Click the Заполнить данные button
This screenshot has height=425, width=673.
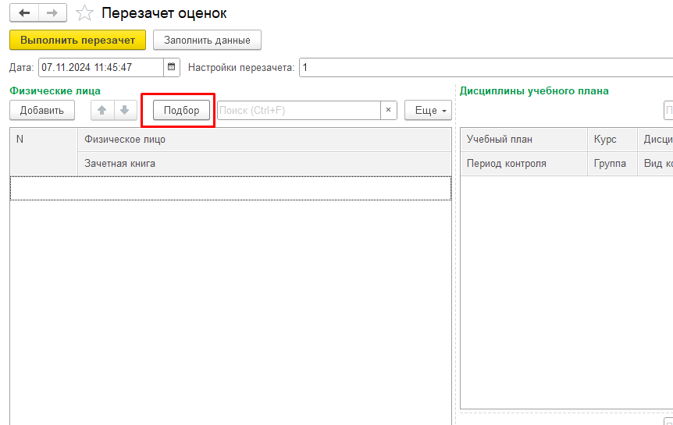[x=207, y=40]
